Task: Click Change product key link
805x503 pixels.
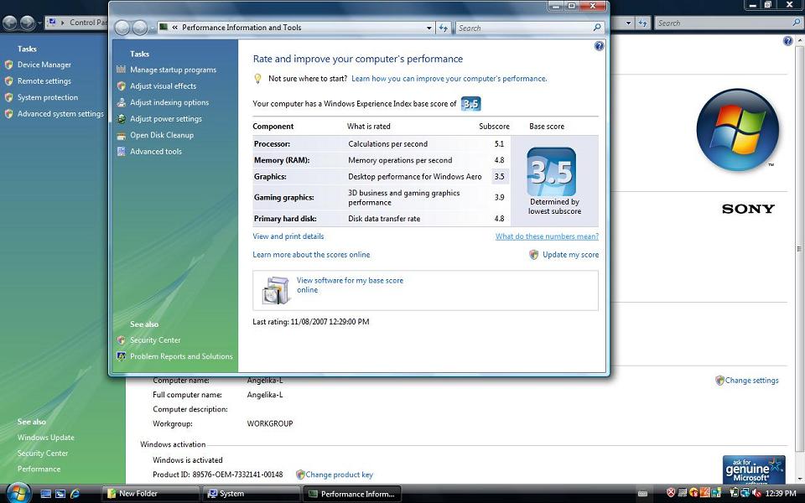Action: pyautogui.click(x=339, y=474)
